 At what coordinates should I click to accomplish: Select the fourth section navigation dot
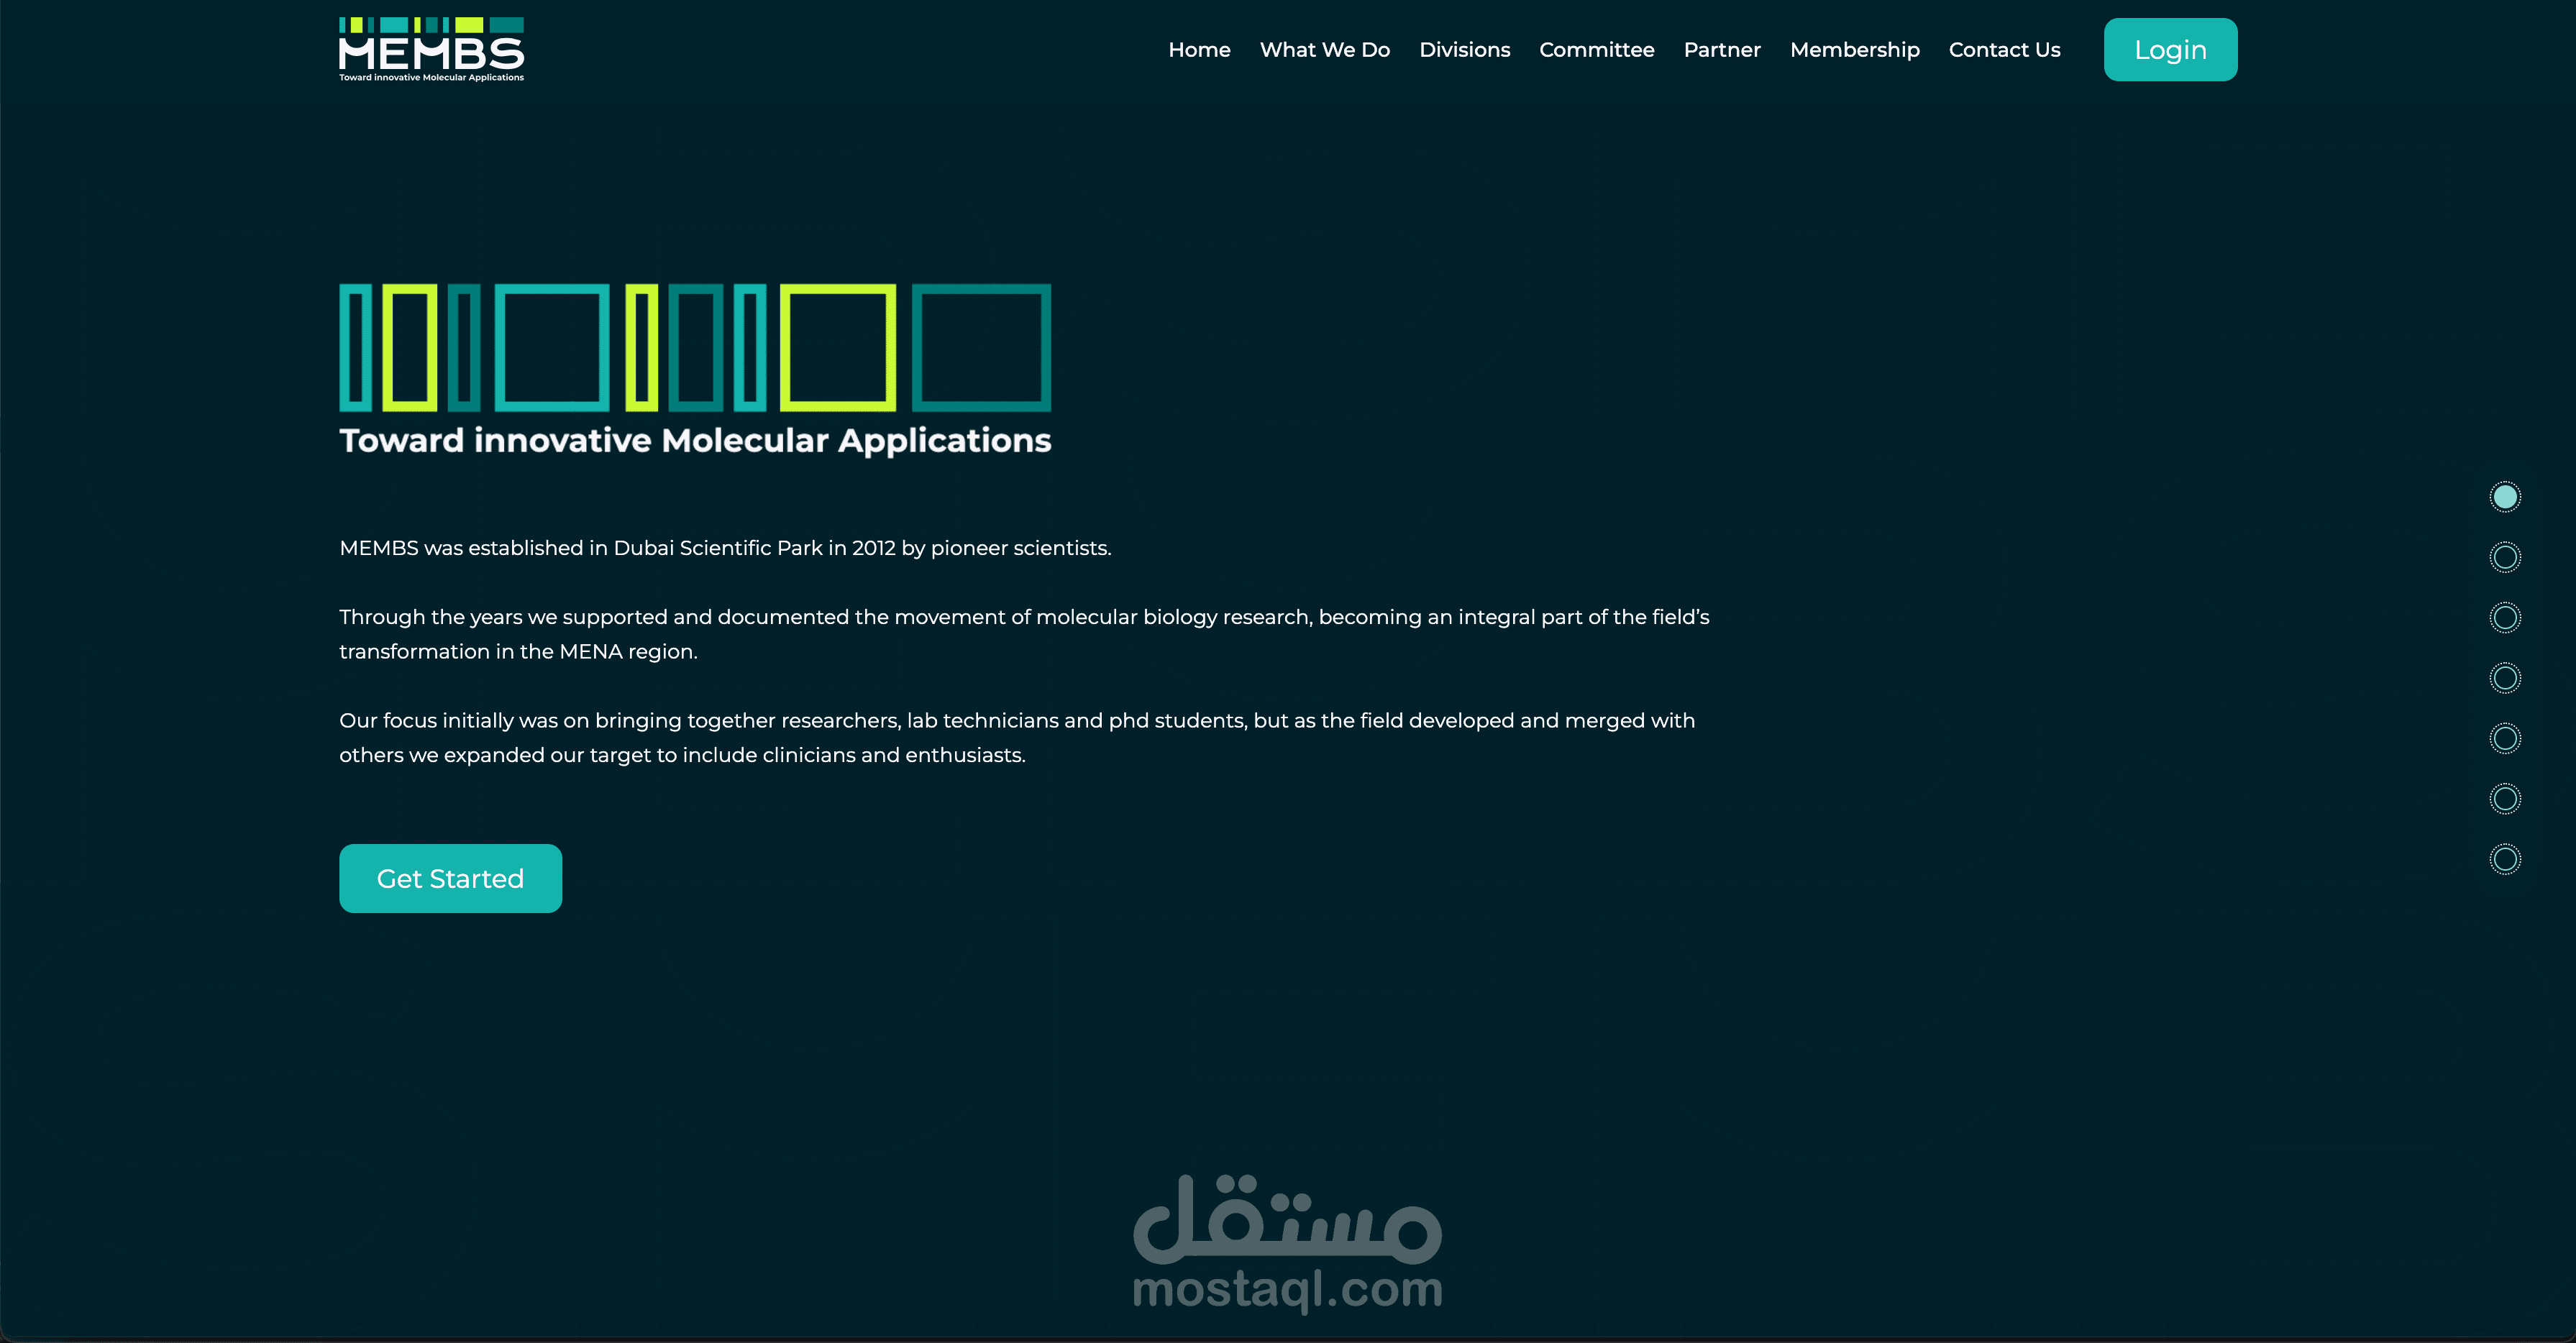click(x=2505, y=678)
